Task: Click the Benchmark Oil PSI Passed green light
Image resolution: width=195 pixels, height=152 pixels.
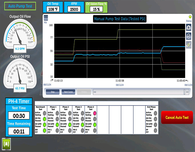Action: pos(44,119)
